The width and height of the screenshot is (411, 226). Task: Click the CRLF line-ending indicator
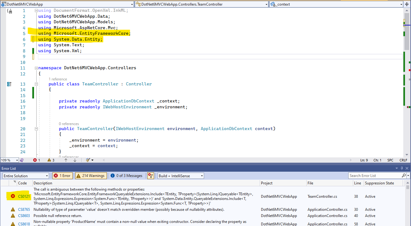coord(403,160)
